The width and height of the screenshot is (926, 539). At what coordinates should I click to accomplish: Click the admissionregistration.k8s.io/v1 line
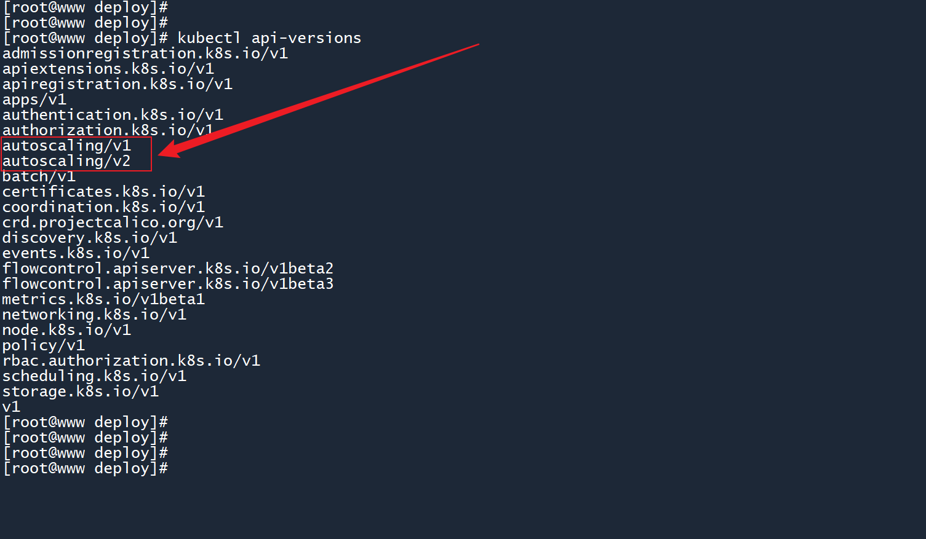[x=145, y=53]
